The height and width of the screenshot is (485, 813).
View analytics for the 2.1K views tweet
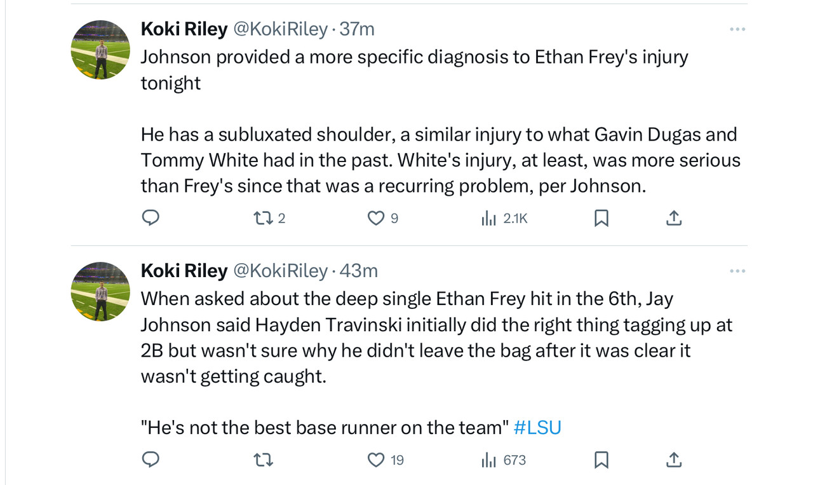[488, 219]
